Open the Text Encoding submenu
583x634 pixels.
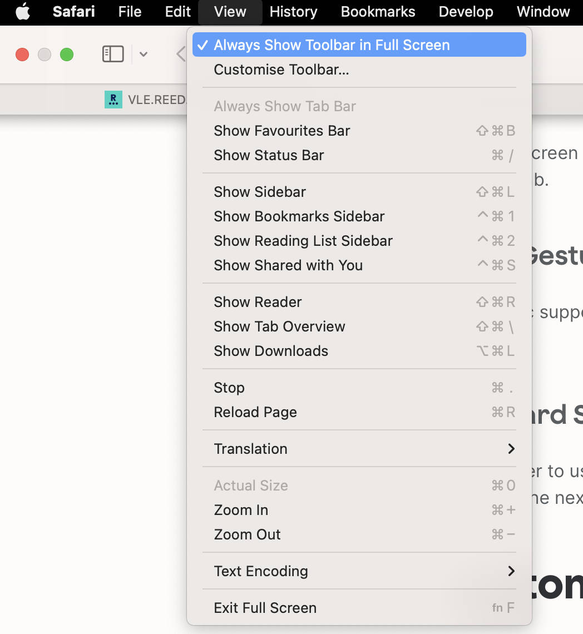261,571
